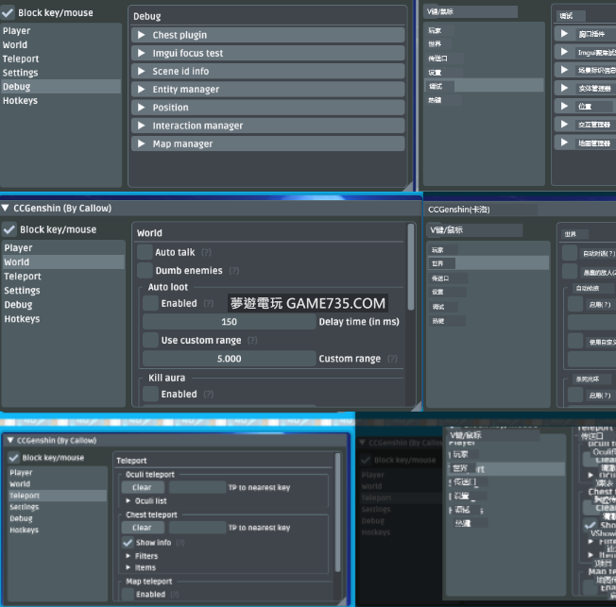
Task: Click the arrow icon beside Chest plugin
Action: click(140, 36)
